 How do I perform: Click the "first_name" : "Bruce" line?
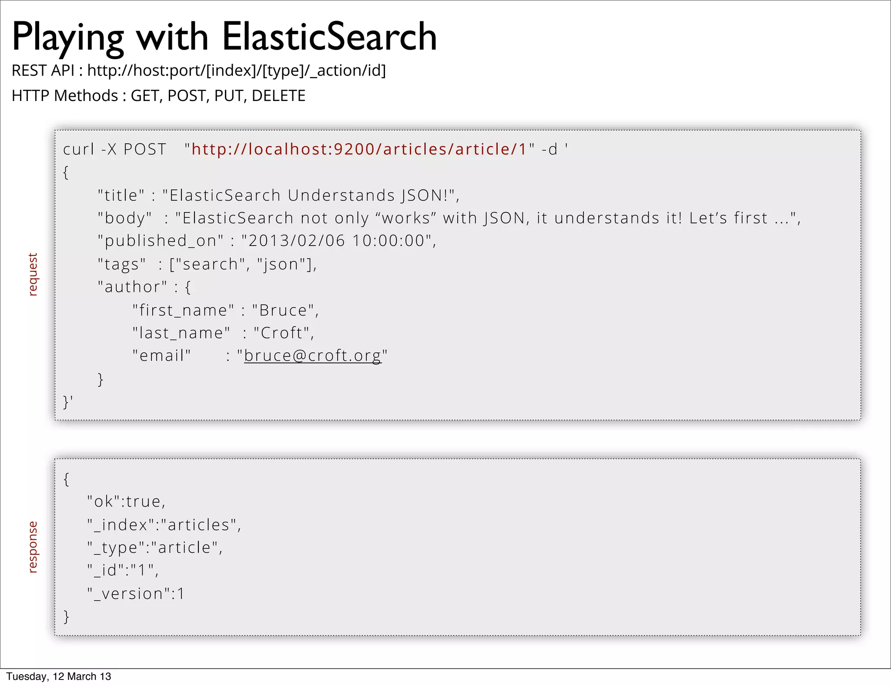[225, 310]
